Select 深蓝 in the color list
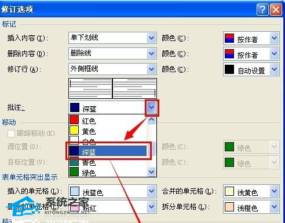This screenshot has height=223, width=285. [108, 151]
